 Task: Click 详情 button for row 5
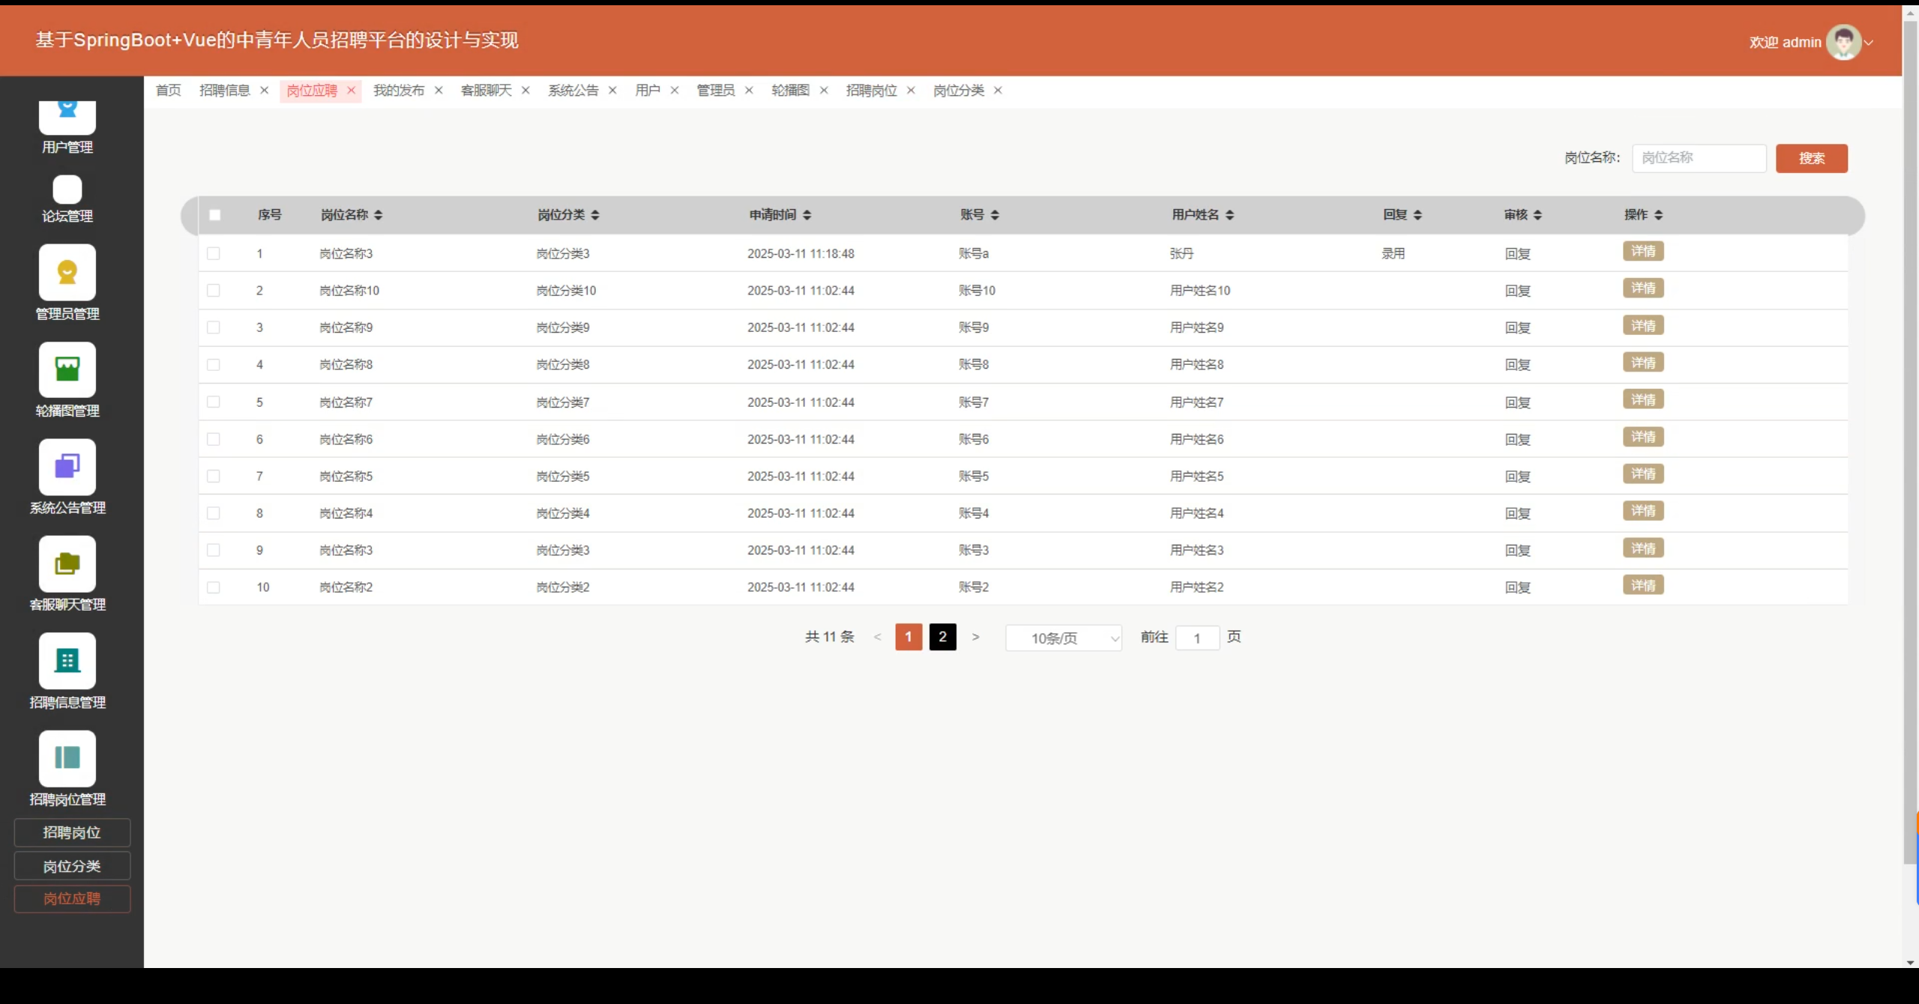coord(1643,400)
